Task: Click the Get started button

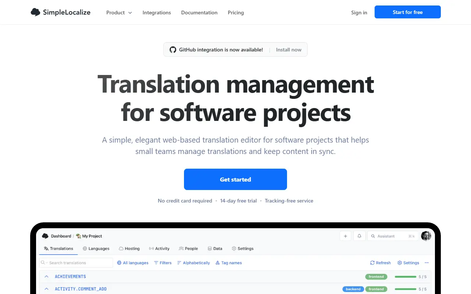Action: (235, 179)
